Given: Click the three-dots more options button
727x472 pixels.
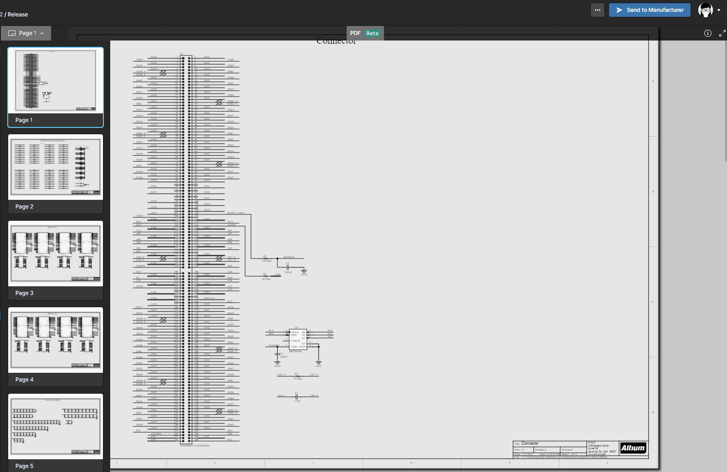Looking at the screenshot, I should pyautogui.click(x=597, y=10).
